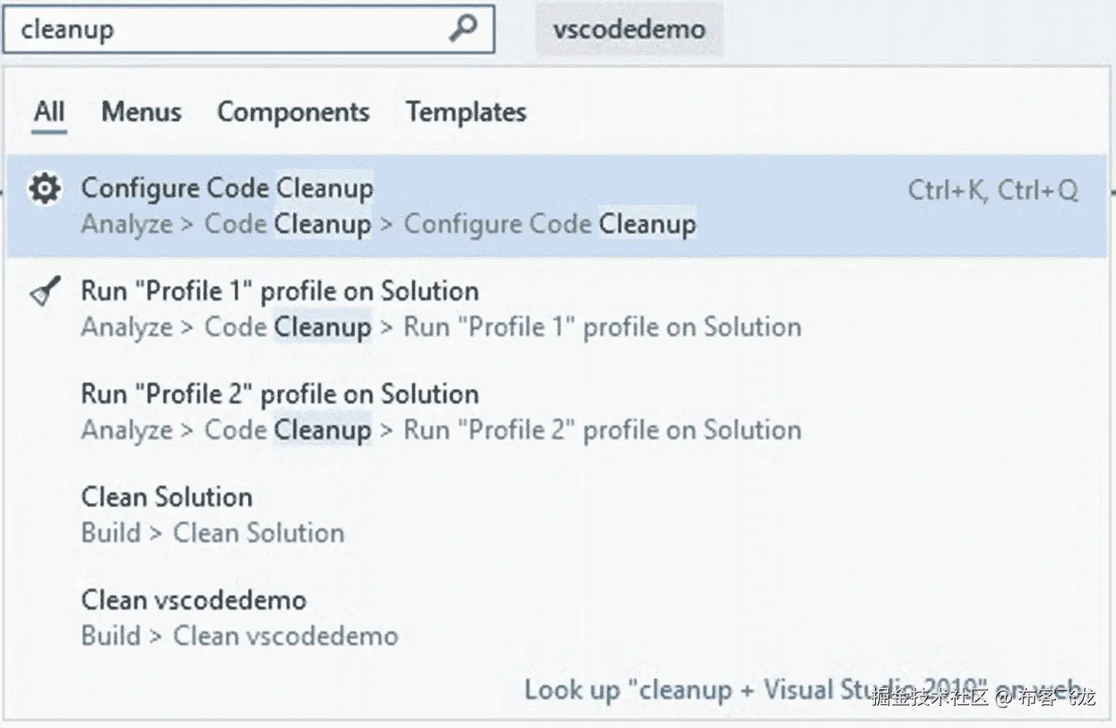Show the Templates results tab
Screen dimensions: 1116x728
(466, 112)
